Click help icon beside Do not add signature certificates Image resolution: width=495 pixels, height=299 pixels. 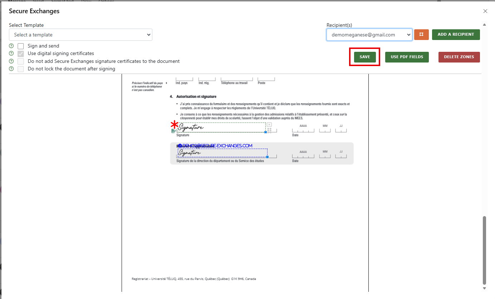[x=11, y=61]
